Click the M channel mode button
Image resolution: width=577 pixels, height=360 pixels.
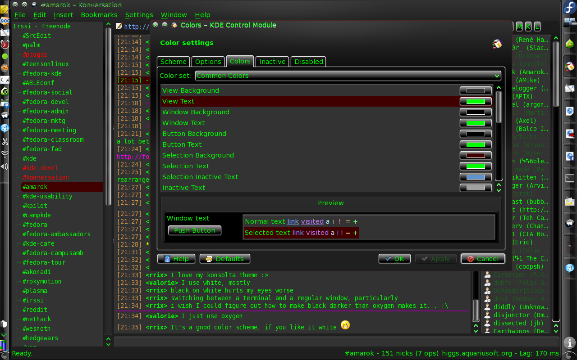519,27
